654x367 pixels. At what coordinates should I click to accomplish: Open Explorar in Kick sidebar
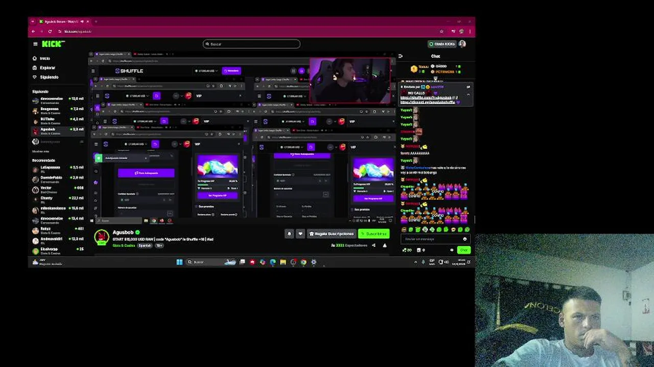(43, 68)
